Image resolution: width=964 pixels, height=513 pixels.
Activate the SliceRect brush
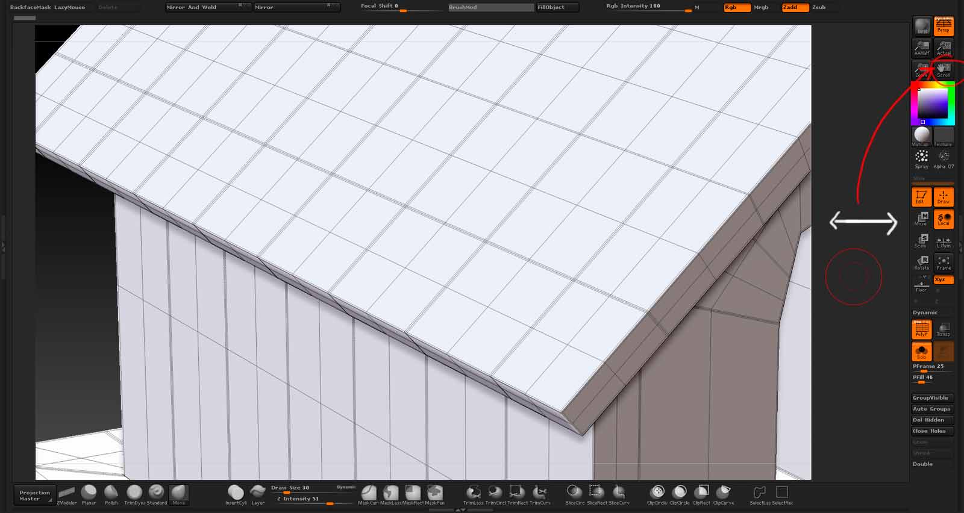coord(596,494)
